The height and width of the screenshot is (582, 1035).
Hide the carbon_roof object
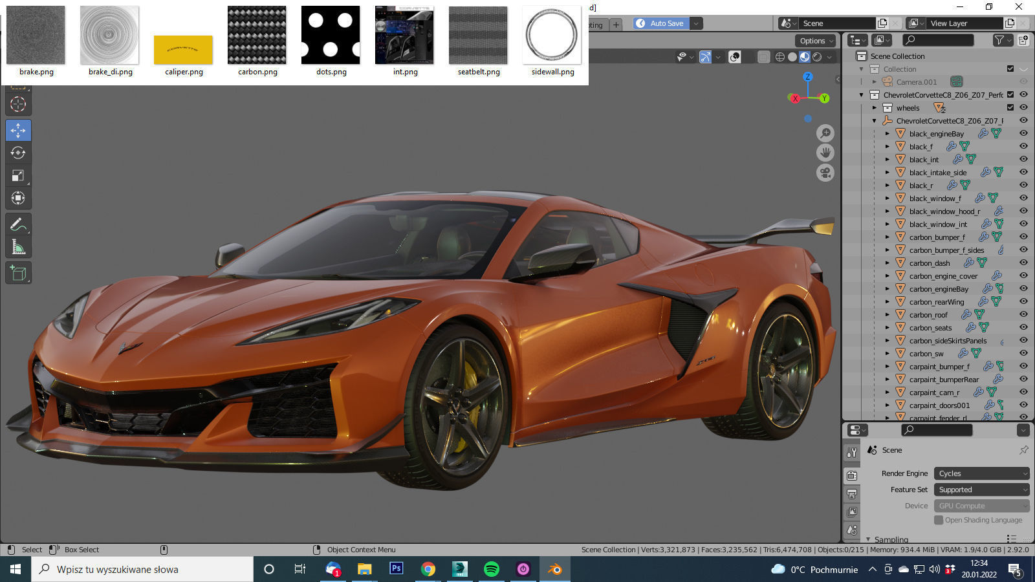[x=1023, y=314]
